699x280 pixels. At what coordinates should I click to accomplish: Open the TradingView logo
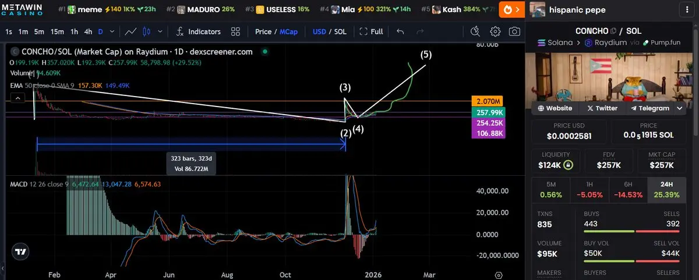click(21, 251)
